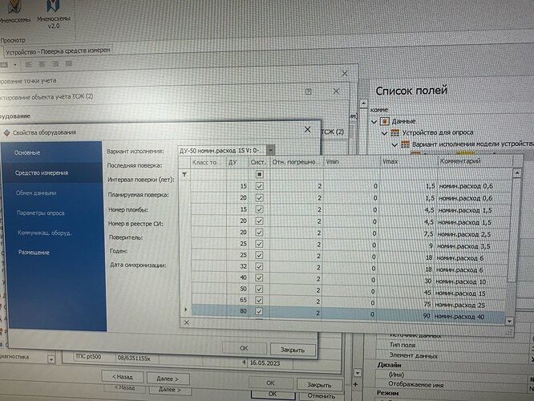
Task: Click OK in Свойства оборудования dialog
Action: pyautogui.click(x=244, y=348)
